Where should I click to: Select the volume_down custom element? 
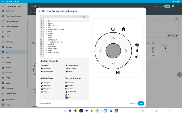(x=47, y=71)
